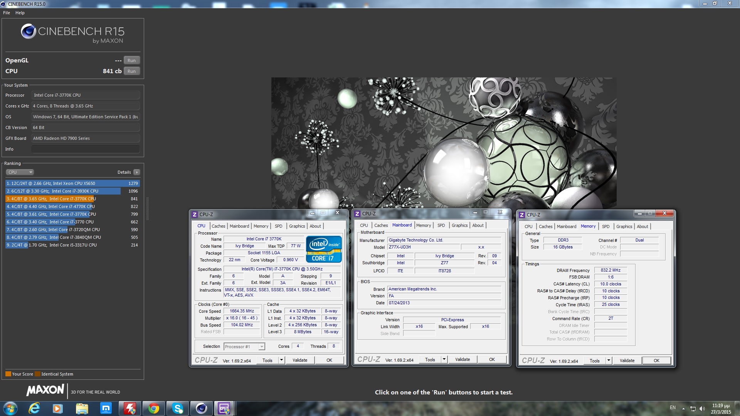Show hidden system tray icons arrow
Image resolution: width=740 pixels, height=416 pixels.
point(683,409)
